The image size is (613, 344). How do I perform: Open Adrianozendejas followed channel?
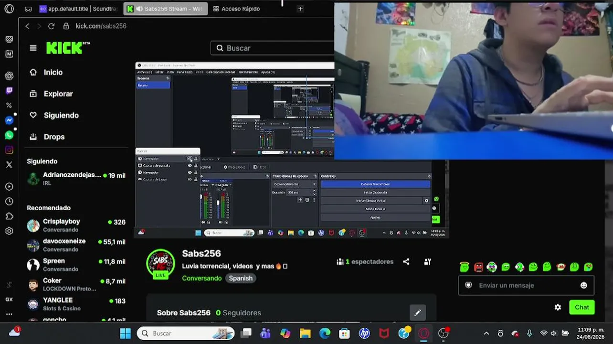(x=76, y=179)
